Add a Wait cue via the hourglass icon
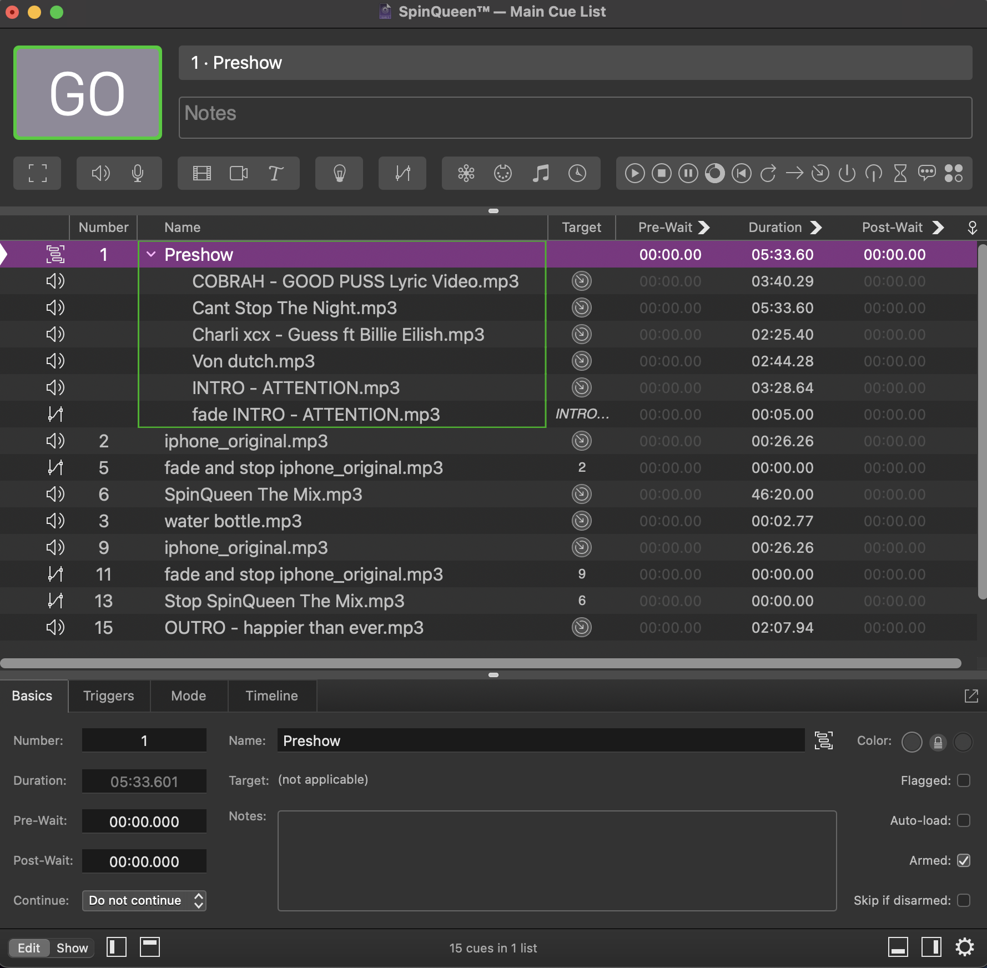Image resolution: width=987 pixels, height=968 pixels. point(900,173)
